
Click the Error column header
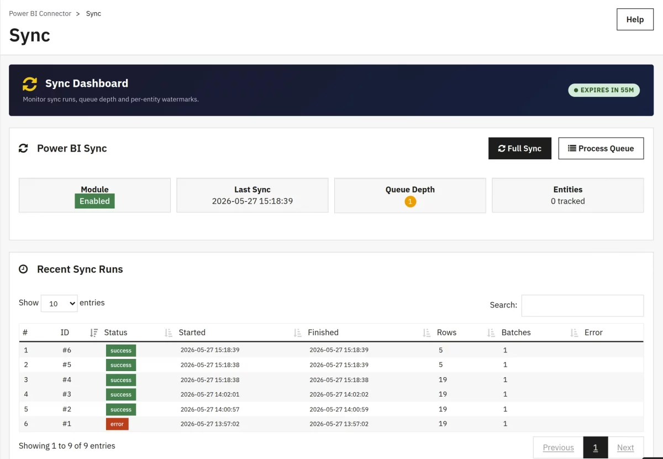[x=593, y=332]
